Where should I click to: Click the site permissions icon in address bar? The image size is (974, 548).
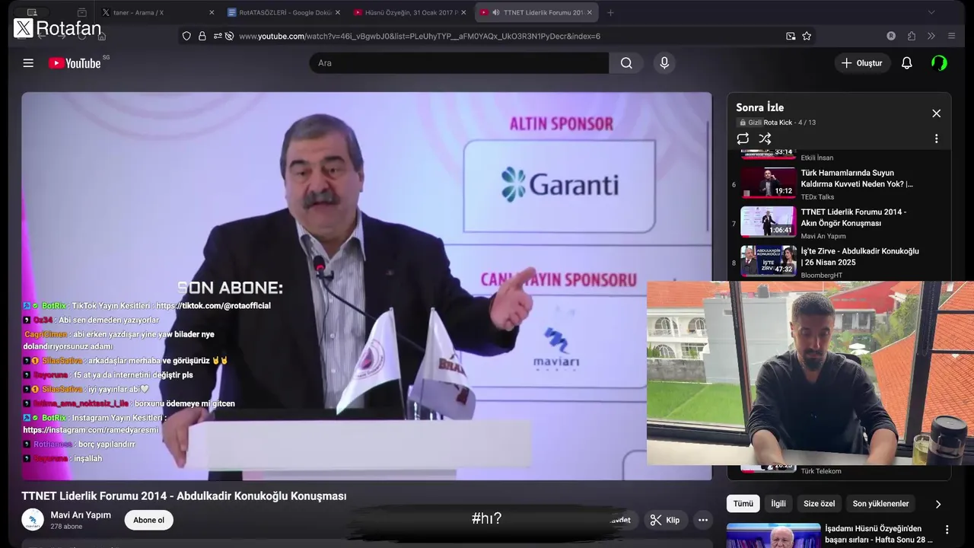pos(218,36)
